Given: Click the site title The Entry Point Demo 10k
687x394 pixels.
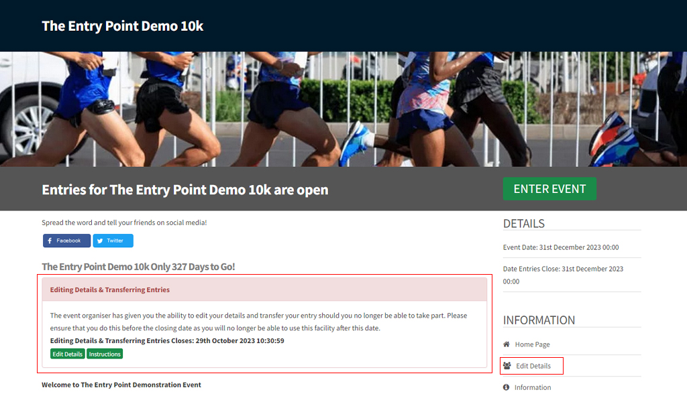Looking at the screenshot, I should (122, 25).
